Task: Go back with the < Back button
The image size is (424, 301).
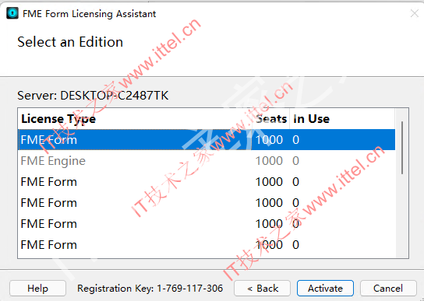Action: pyautogui.click(x=263, y=289)
